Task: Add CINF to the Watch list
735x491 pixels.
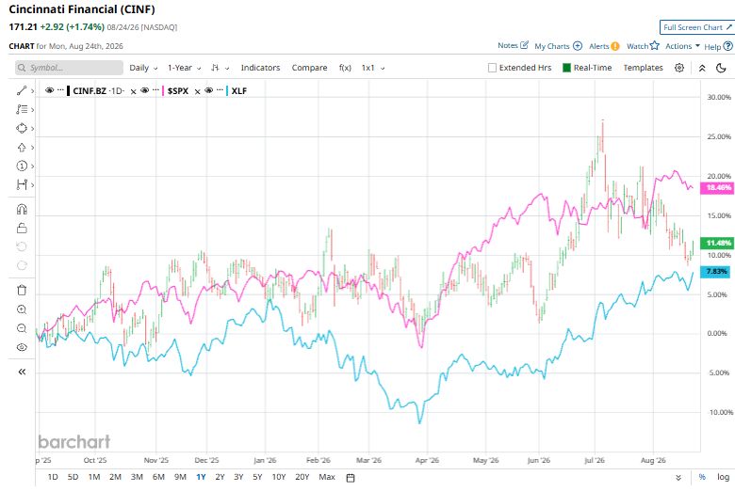Action: [643, 46]
